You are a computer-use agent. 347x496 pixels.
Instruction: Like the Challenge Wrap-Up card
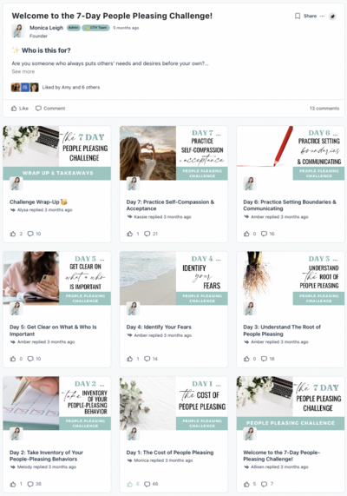pyautogui.click(x=13, y=234)
